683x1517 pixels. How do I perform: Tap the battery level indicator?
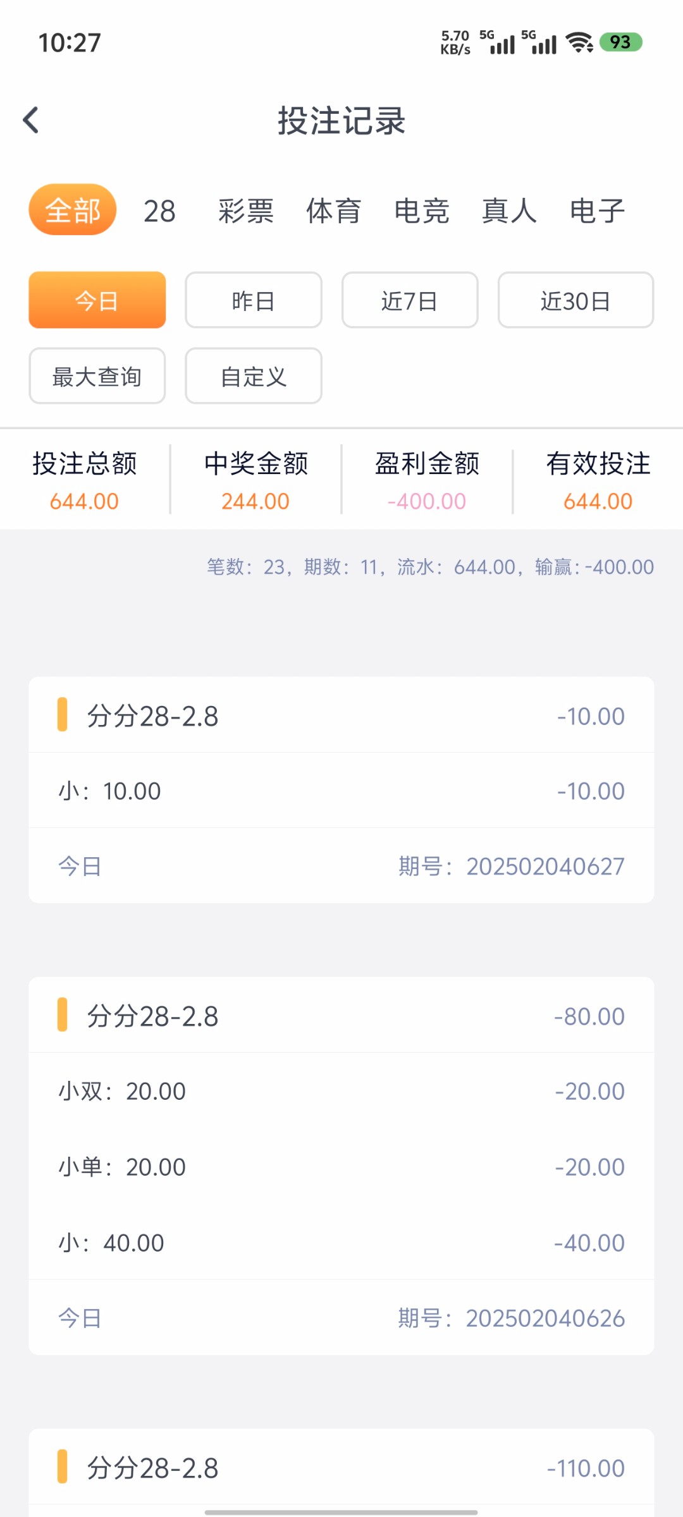(x=620, y=42)
